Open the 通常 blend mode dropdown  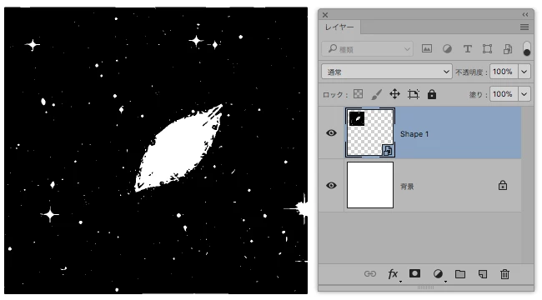[386, 72]
